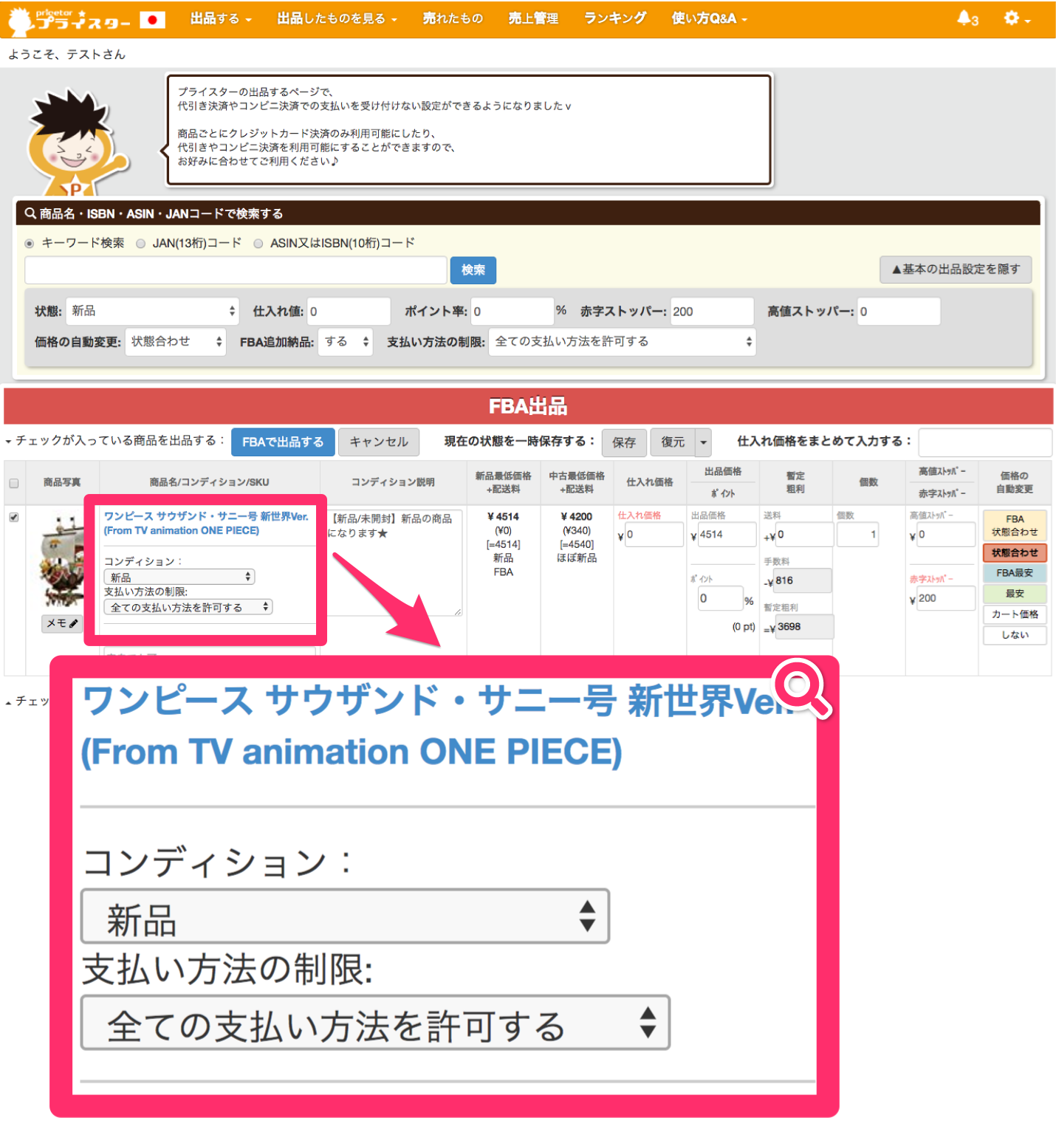The width and height of the screenshot is (1056, 1132).
Task: Click the blue 検索 button
Action: click(x=473, y=270)
